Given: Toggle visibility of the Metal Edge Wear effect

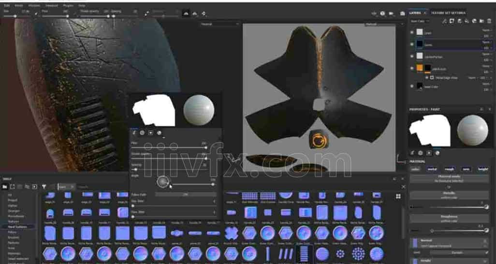Looking at the screenshot, I should click(427, 77).
